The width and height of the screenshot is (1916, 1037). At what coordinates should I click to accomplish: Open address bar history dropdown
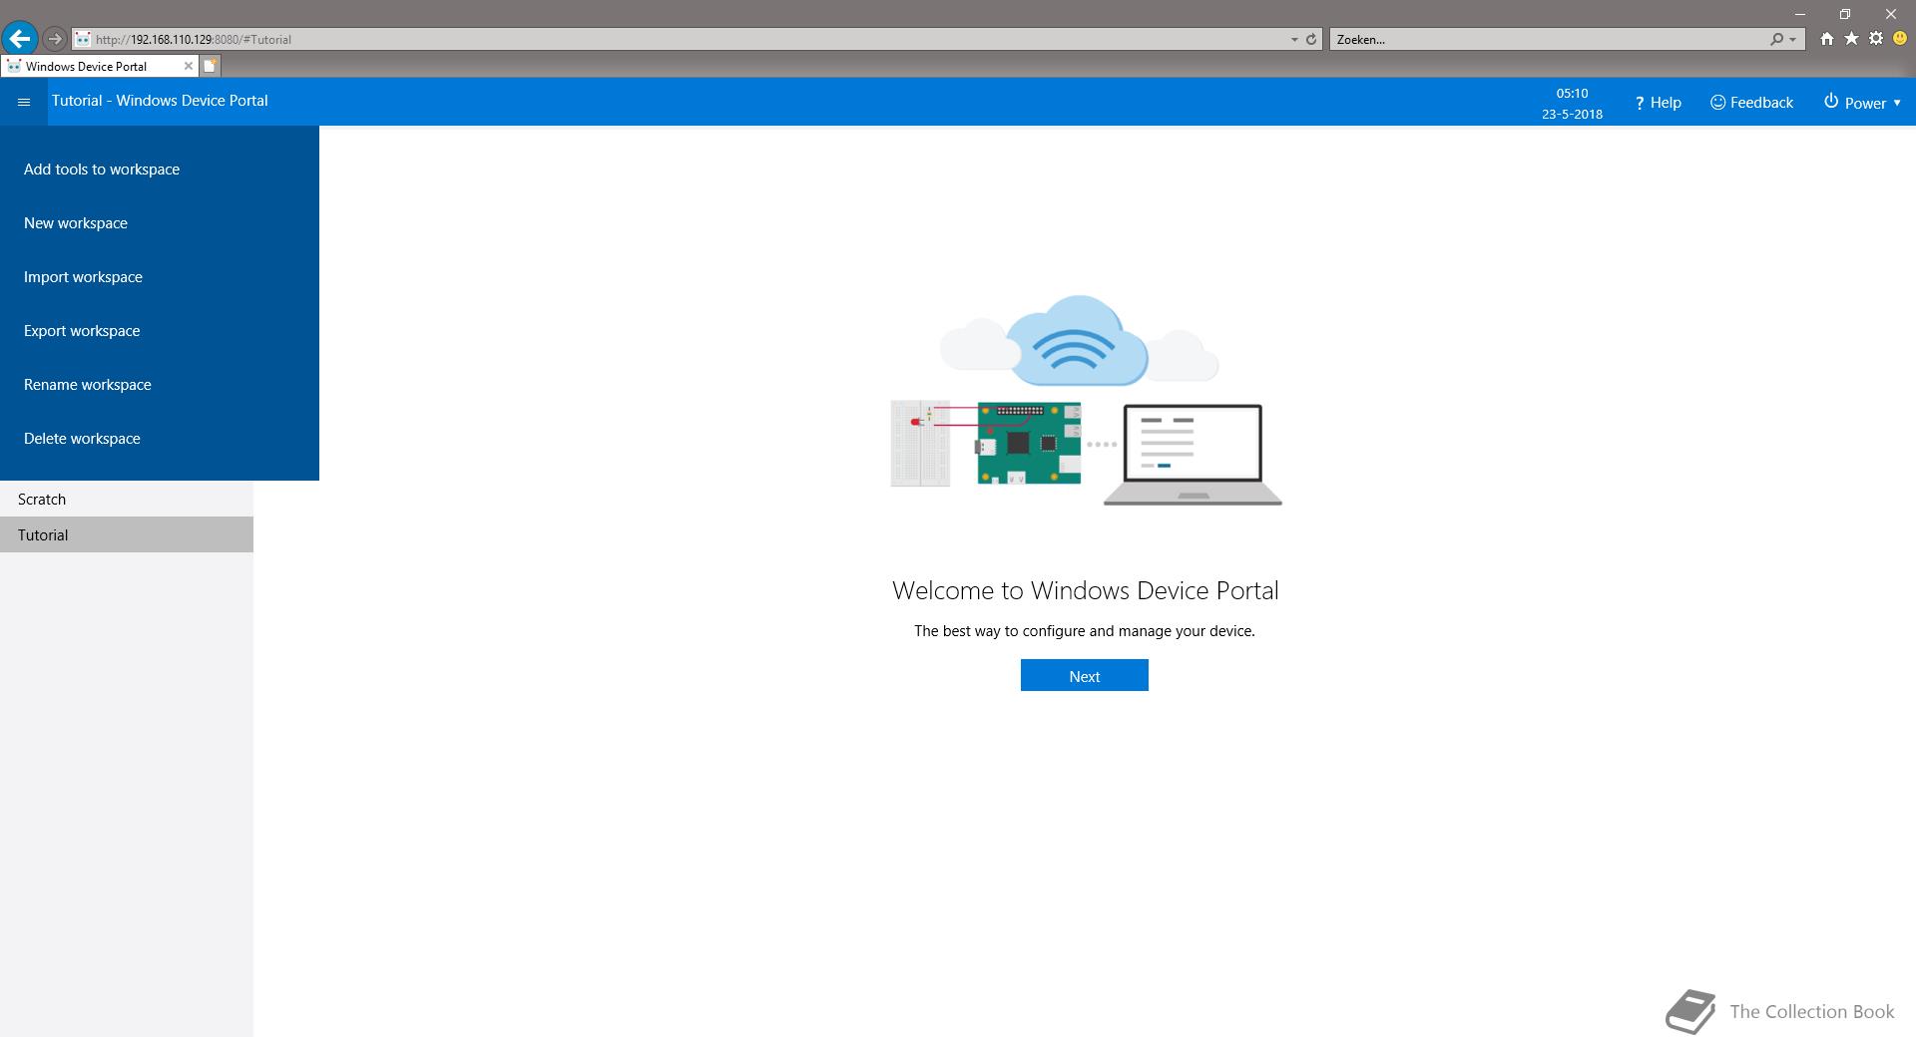[1294, 39]
